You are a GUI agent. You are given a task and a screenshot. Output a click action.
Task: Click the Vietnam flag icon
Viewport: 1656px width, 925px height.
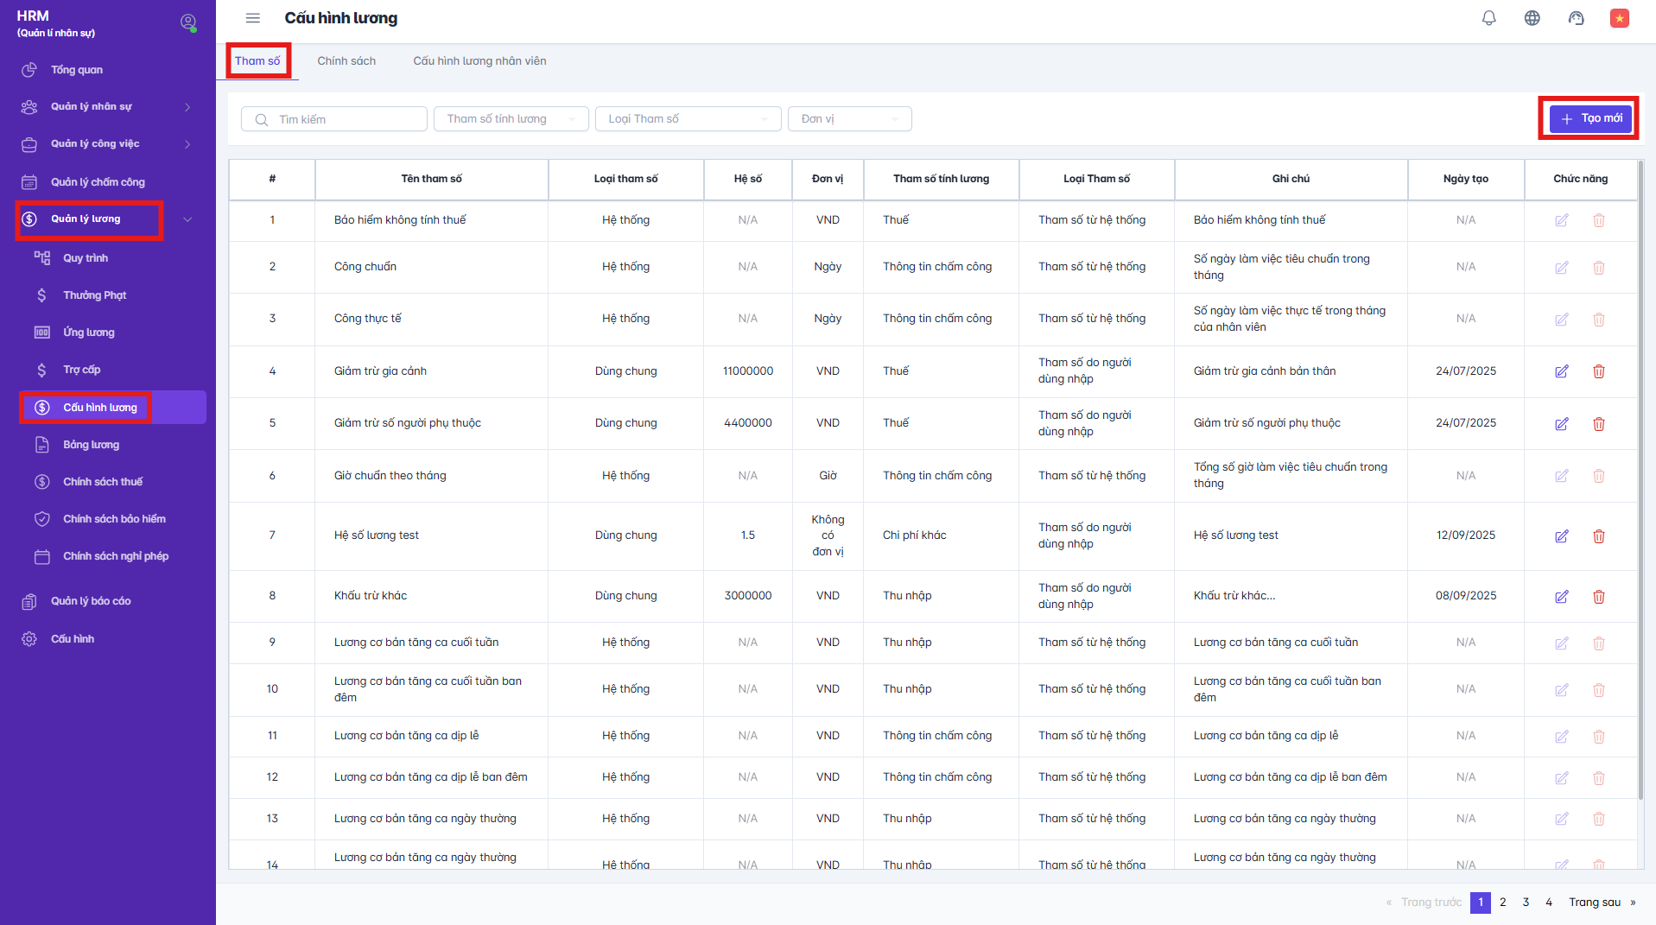tap(1619, 18)
